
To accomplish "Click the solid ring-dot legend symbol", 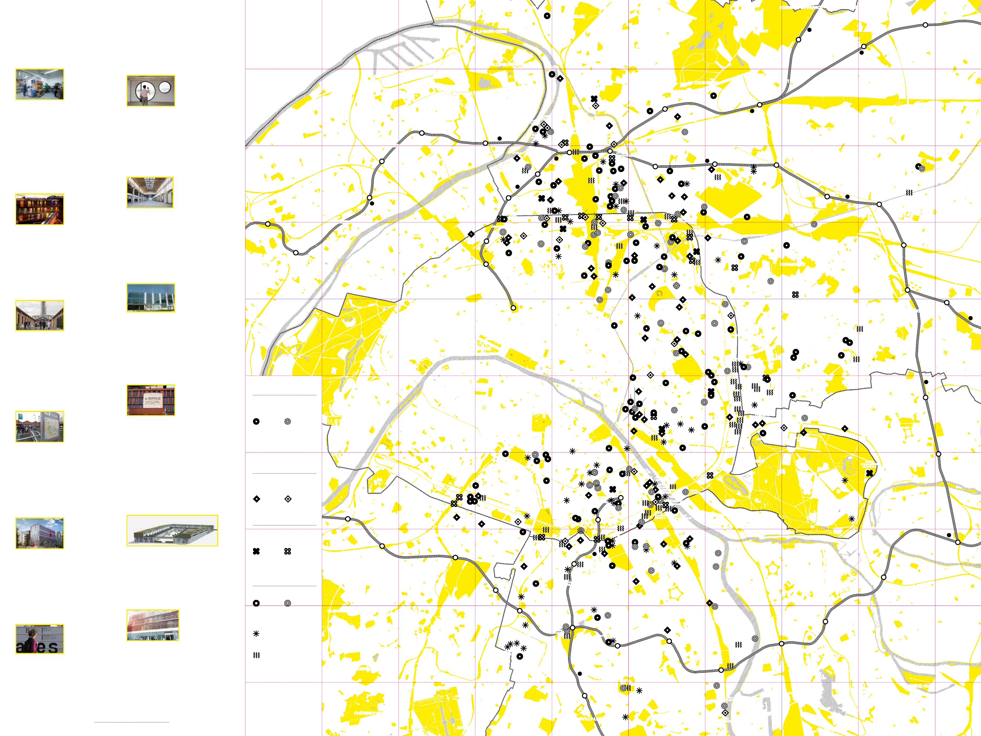I will pos(256,421).
